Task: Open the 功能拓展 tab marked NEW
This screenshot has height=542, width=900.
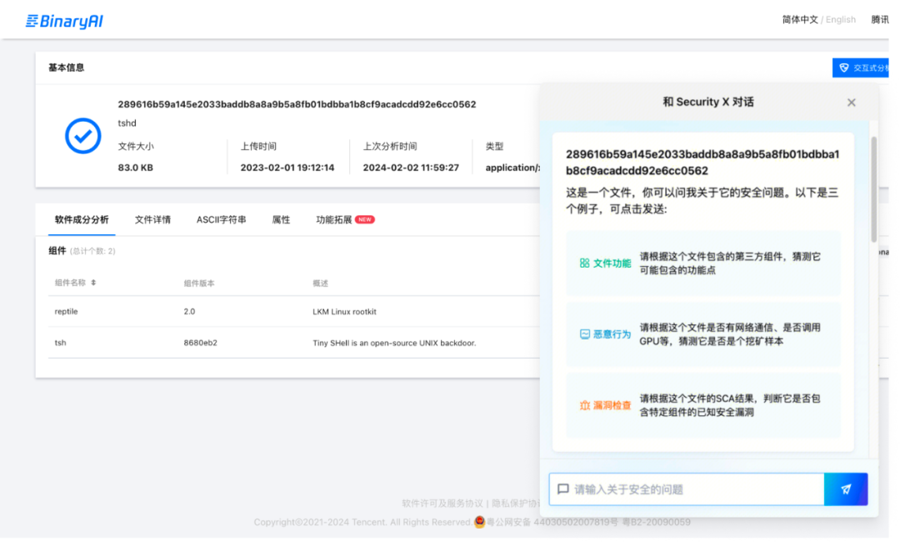Action: coord(334,220)
